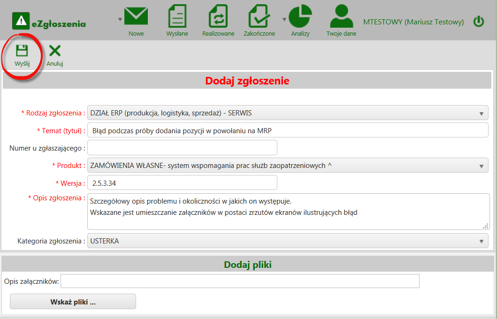The image size is (497, 319).
Task: Click the Nowe menu label
Action: tap(136, 34)
